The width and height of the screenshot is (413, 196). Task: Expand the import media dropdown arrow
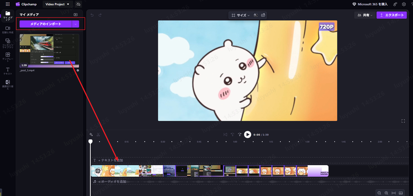click(x=75, y=24)
